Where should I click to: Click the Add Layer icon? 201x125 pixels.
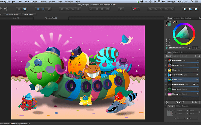pos(192,102)
